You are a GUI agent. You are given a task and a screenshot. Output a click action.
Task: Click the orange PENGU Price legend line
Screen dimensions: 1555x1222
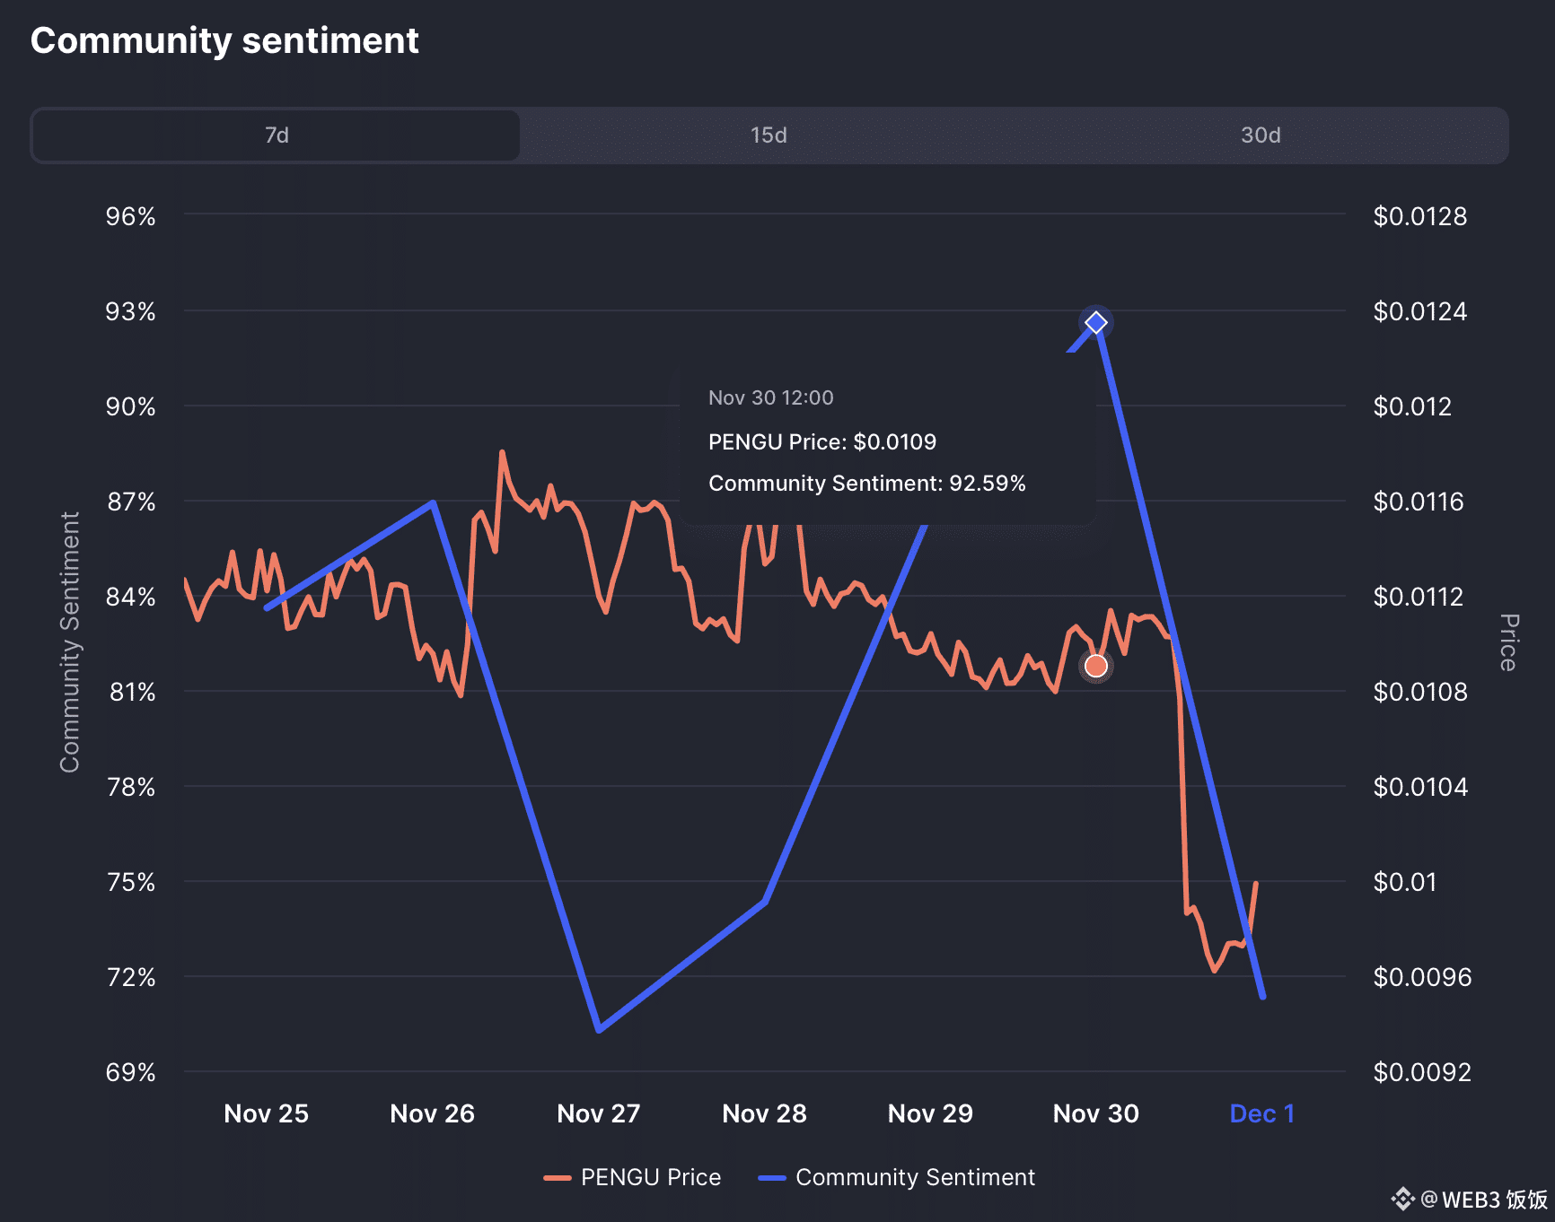[558, 1178]
